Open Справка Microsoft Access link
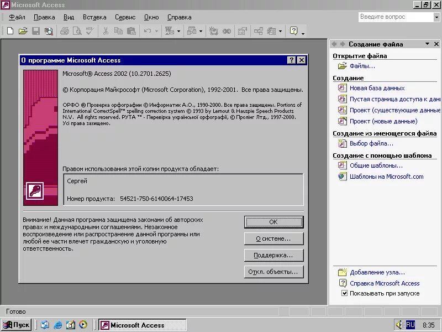This screenshot has width=442, height=332. [385, 283]
